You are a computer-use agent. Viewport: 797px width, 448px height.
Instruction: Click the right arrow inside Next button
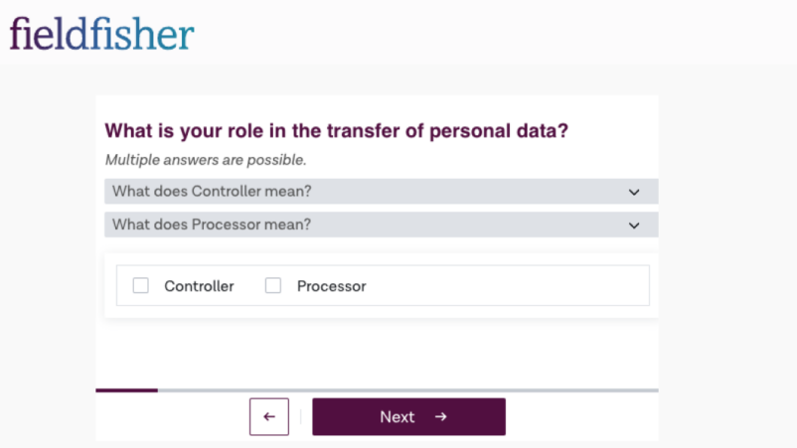[x=440, y=416]
